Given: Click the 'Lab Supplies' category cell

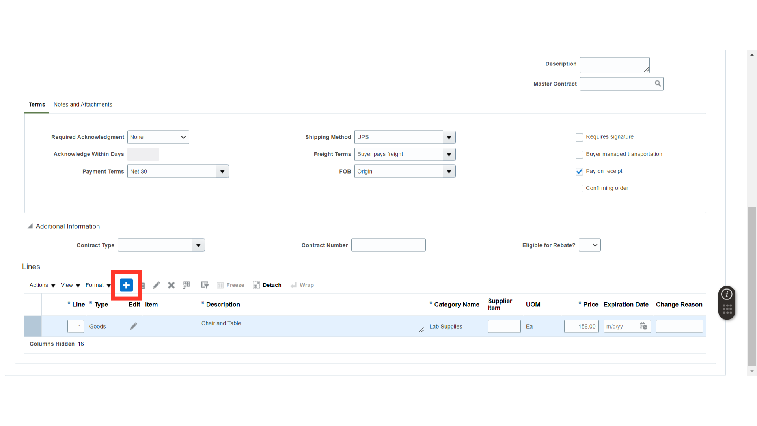Looking at the screenshot, I should [446, 327].
